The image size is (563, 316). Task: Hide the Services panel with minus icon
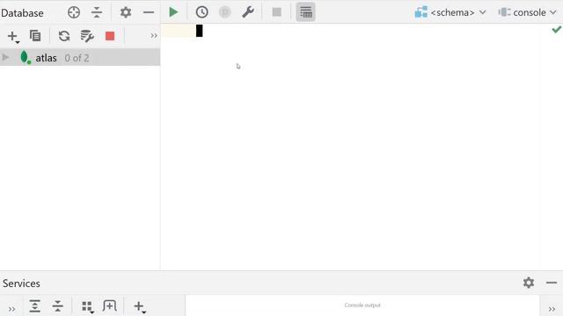(552, 283)
